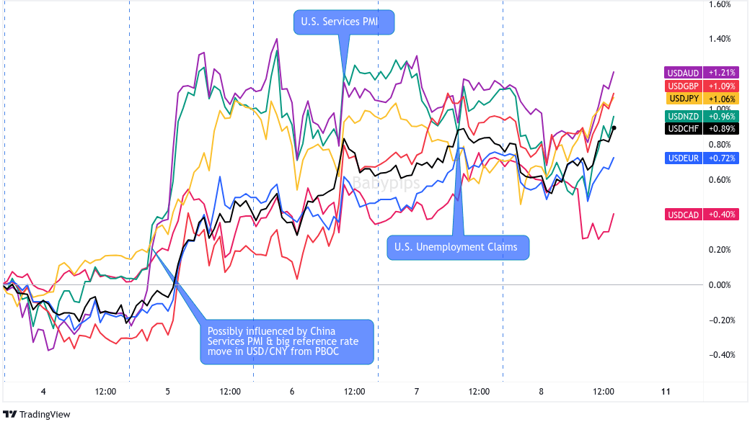Image resolution: width=755 pixels, height=427 pixels.
Task: Click the +0.40% USDCAD value tag
Action: (x=722, y=214)
